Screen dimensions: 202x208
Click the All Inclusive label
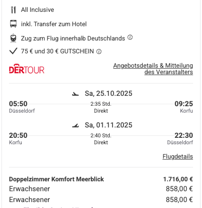[38, 10]
